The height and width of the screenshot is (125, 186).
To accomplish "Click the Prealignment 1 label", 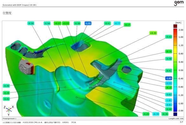I will (9, 118).
